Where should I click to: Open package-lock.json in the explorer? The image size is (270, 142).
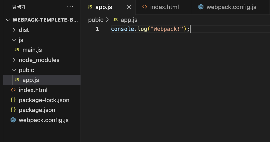tap(42, 100)
